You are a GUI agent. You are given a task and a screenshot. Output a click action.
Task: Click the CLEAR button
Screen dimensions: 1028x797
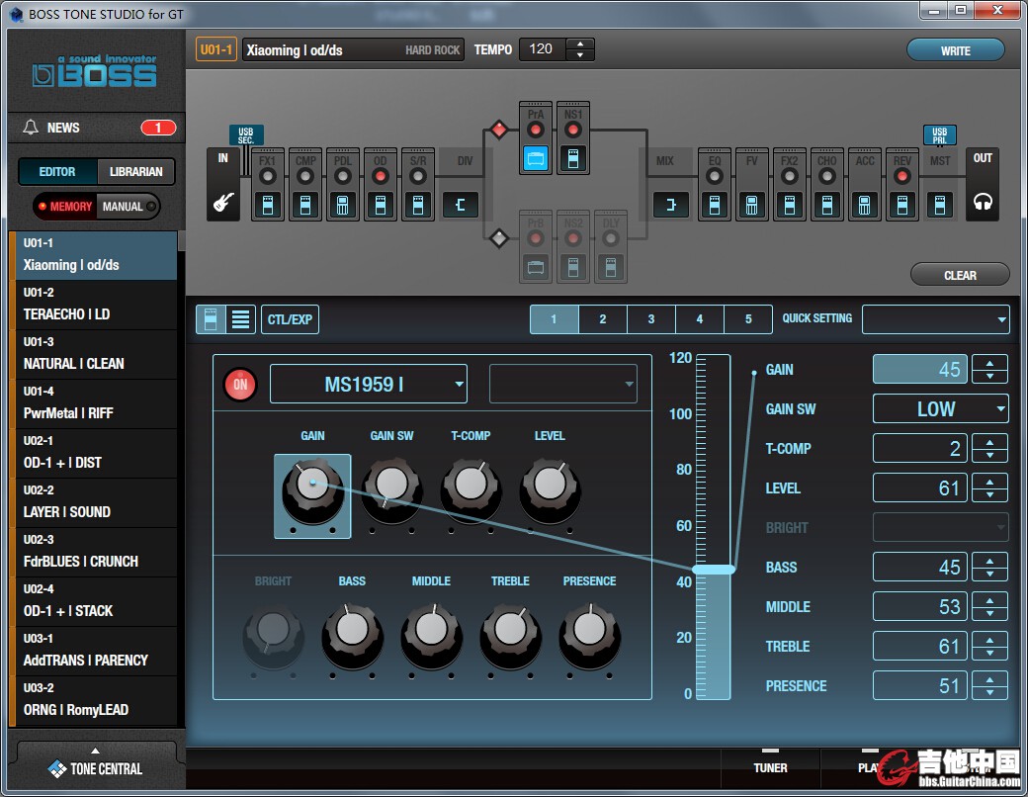click(x=960, y=275)
